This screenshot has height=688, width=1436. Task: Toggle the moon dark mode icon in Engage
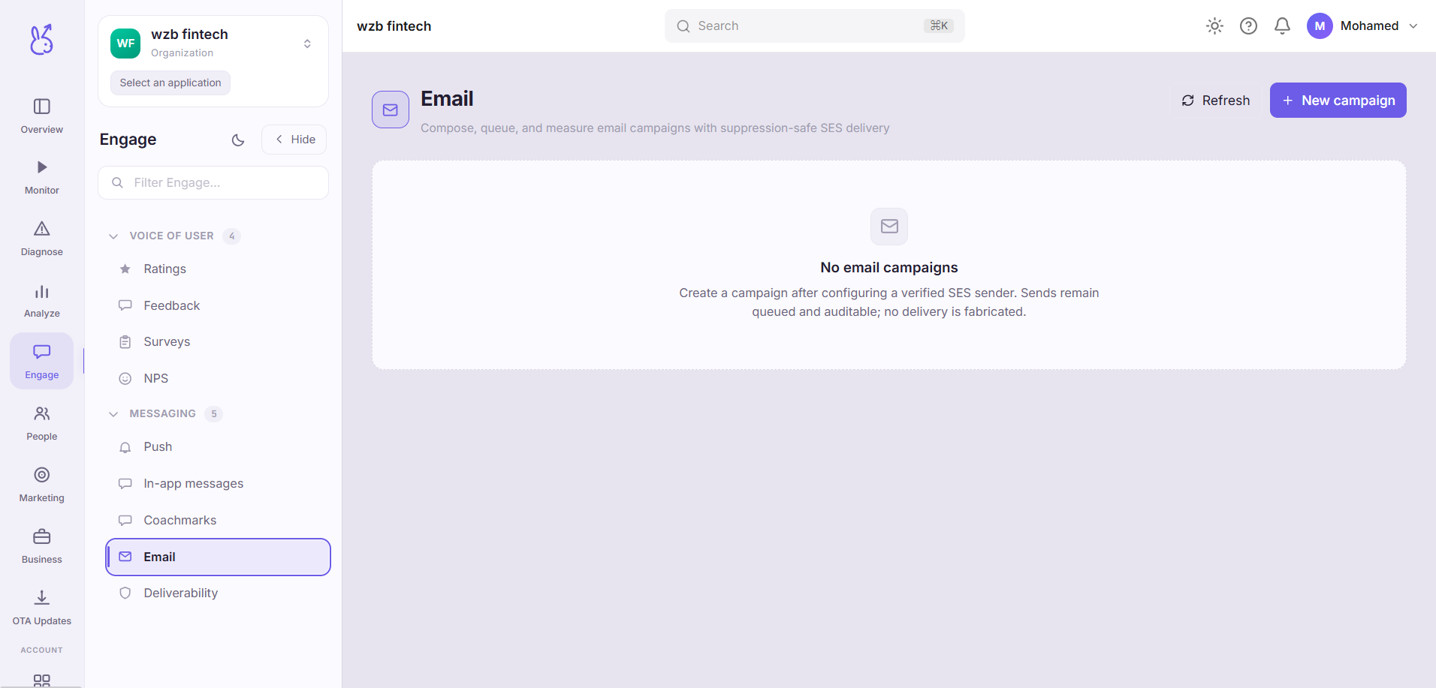pos(238,140)
